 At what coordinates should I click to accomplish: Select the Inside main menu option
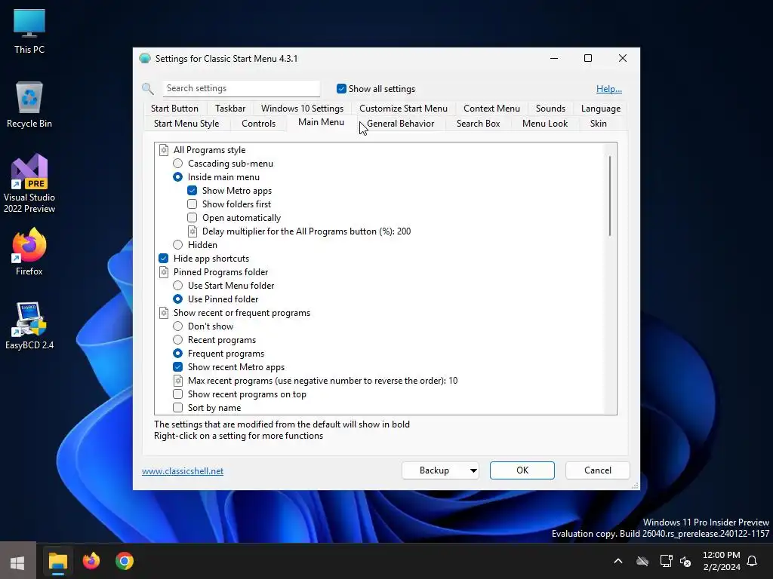177,177
